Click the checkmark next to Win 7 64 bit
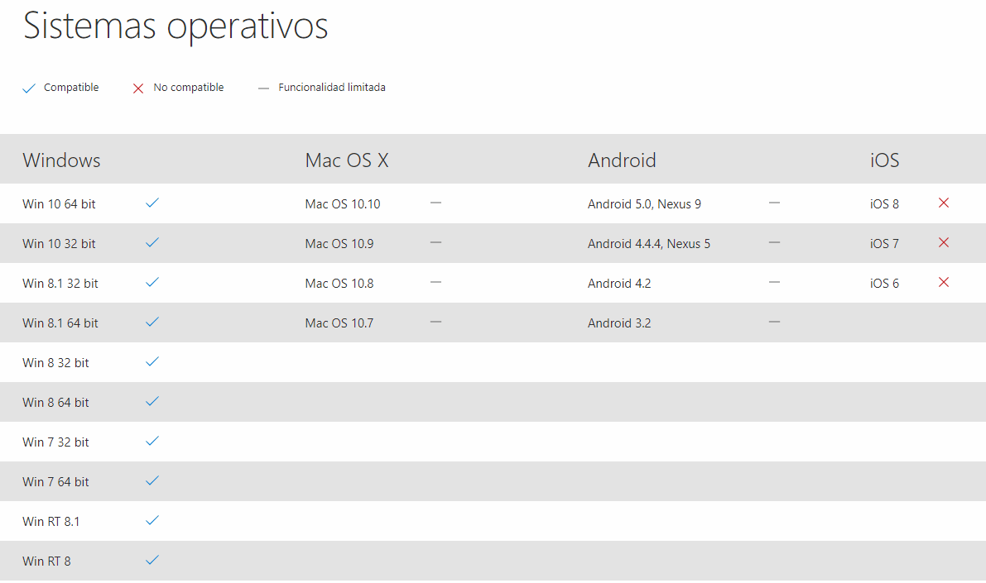The width and height of the screenshot is (986, 583). pos(152,480)
